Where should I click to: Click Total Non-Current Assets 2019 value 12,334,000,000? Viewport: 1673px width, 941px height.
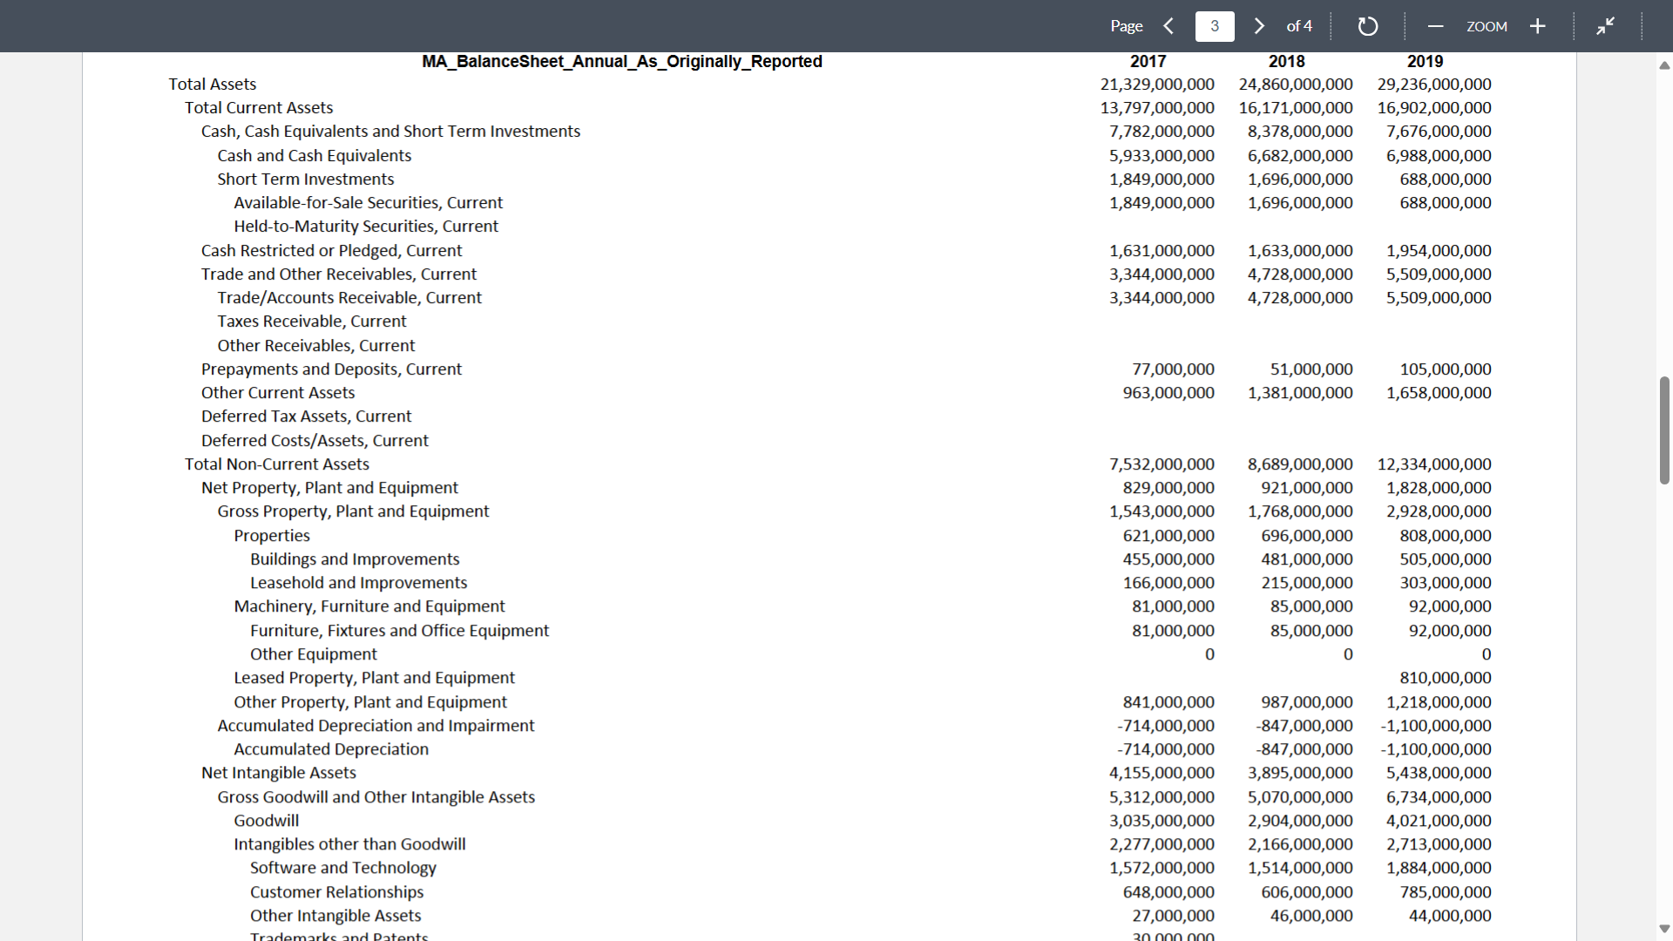pyautogui.click(x=1434, y=464)
